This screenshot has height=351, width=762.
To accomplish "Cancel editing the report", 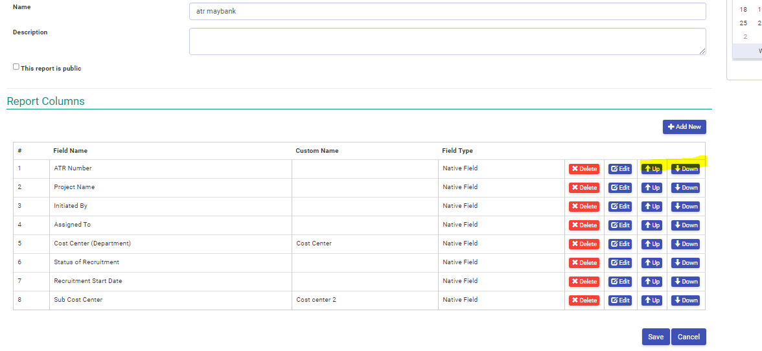I will pyautogui.click(x=689, y=337).
